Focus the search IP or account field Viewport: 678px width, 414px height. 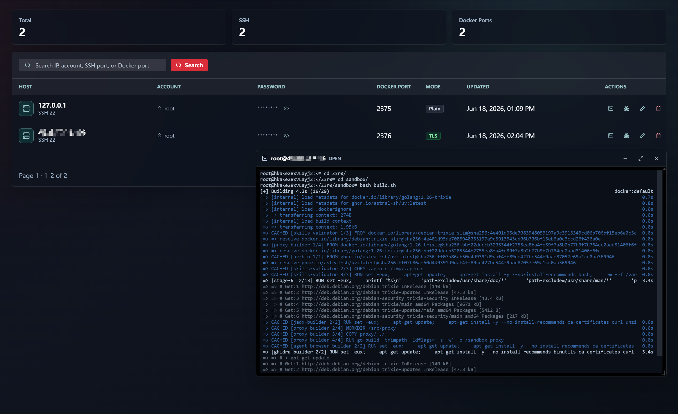point(93,65)
